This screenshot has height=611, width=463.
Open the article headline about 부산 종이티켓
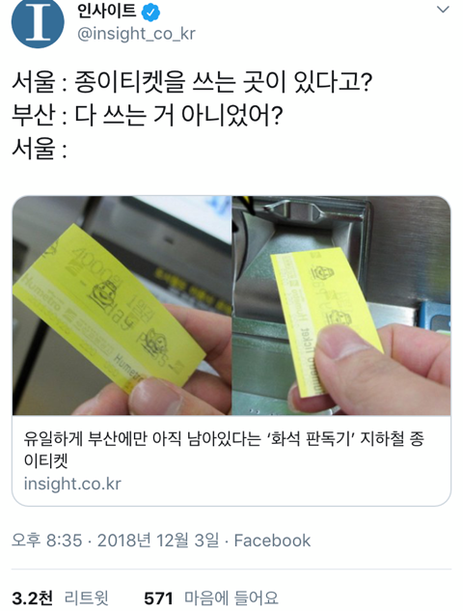coord(224,449)
